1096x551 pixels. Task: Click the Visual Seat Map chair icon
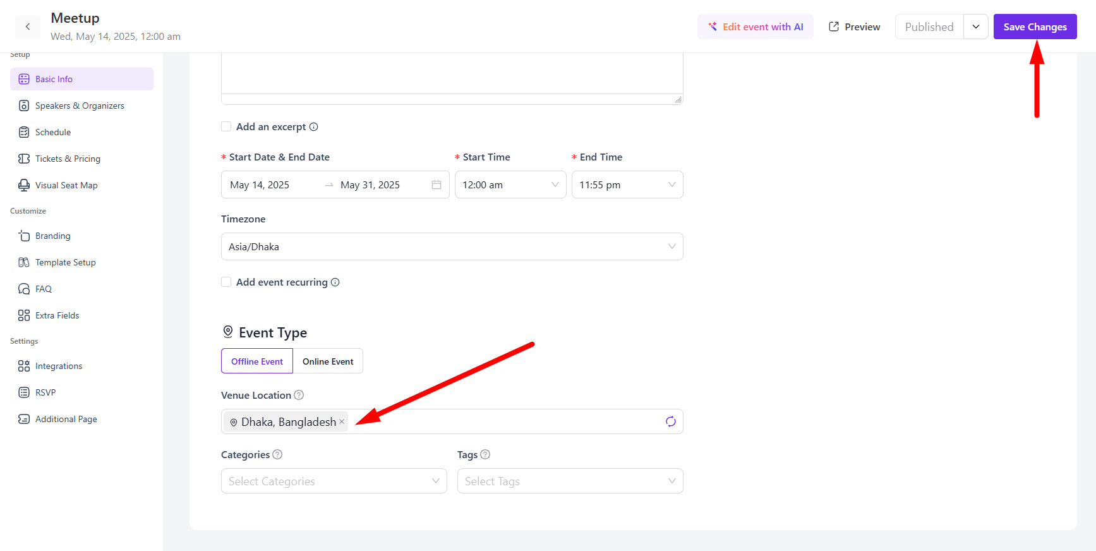[x=24, y=185]
